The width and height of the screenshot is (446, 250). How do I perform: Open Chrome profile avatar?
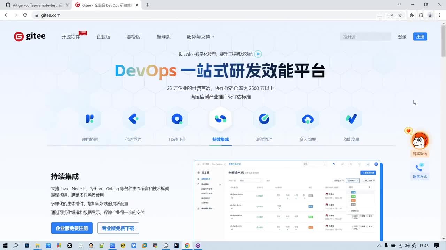(430, 15)
